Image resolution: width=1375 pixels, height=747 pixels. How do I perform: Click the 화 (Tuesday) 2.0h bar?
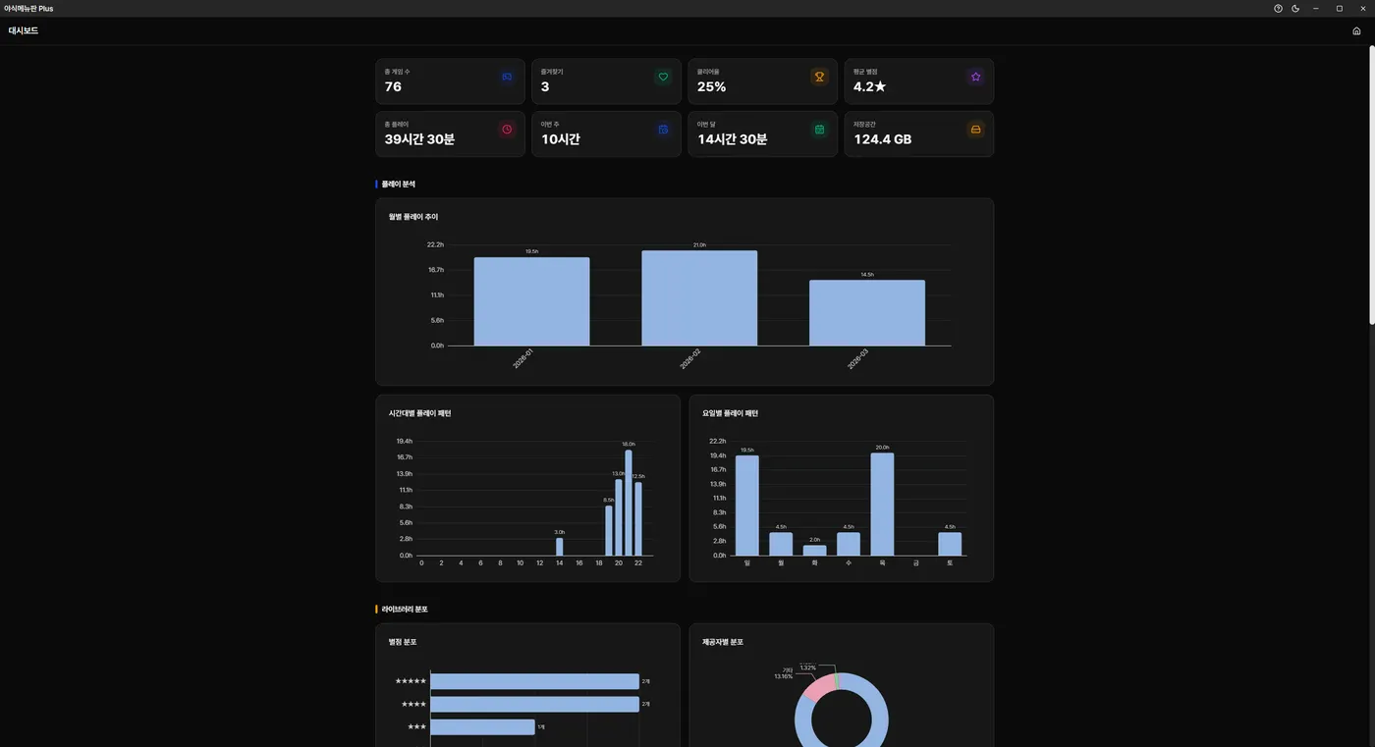click(x=815, y=551)
